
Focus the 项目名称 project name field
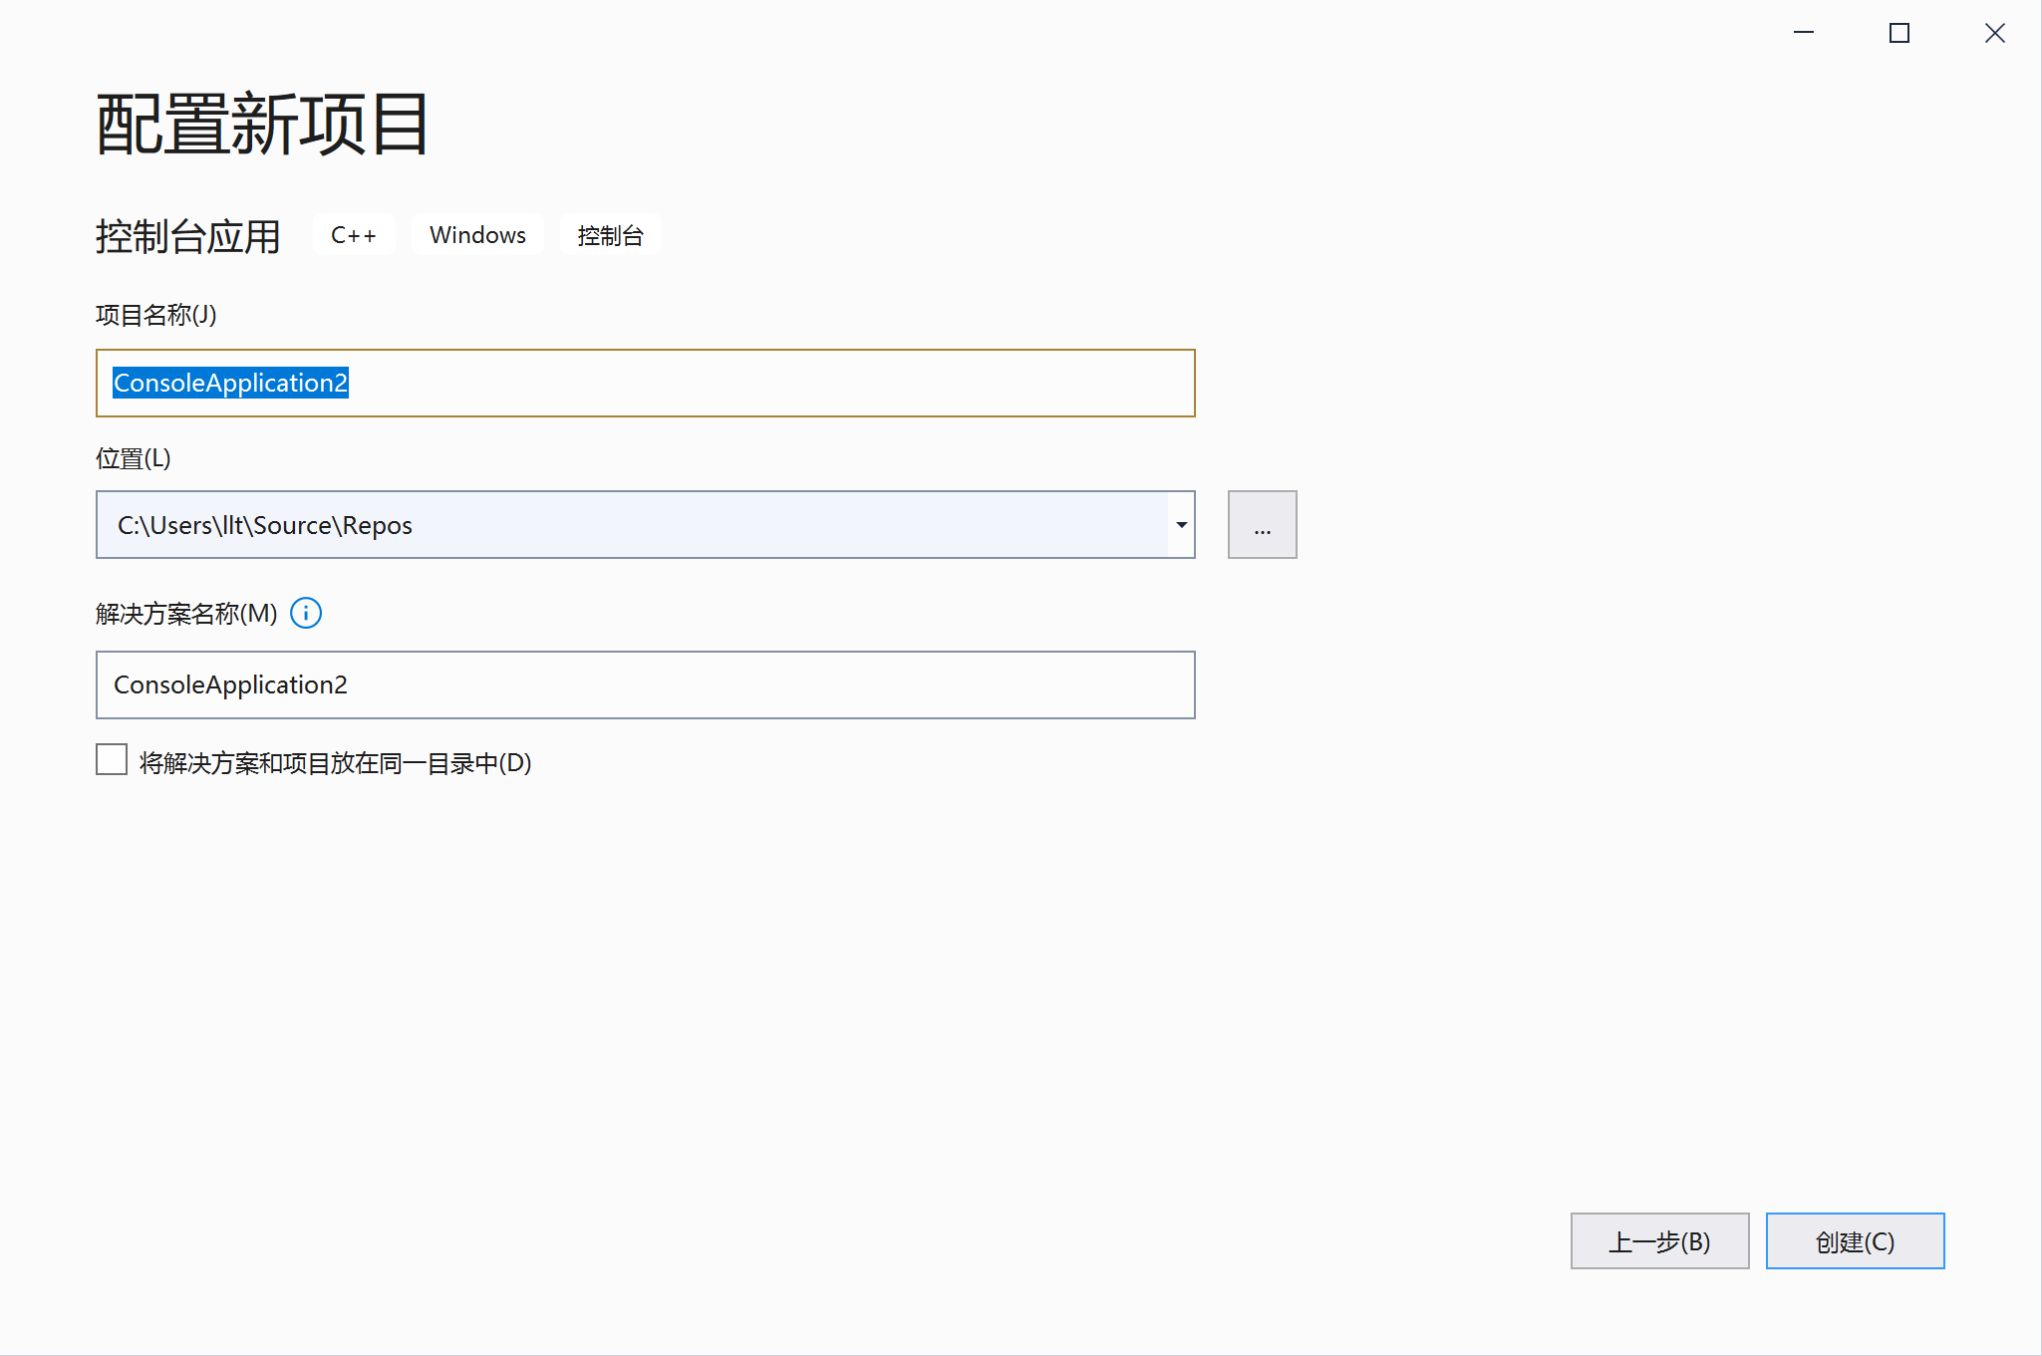coord(645,384)
